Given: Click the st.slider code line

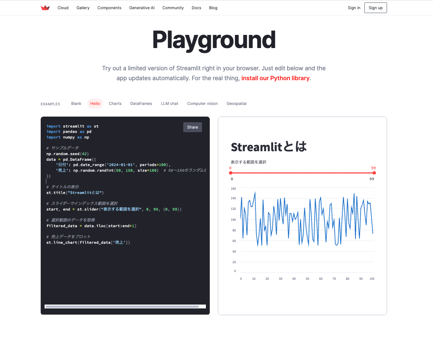Looking at the screenshot, I should (x=114, y=209).
